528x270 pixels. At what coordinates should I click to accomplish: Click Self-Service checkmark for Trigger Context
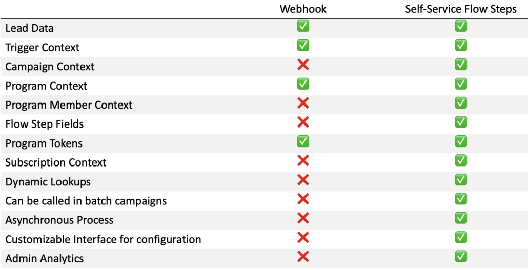click(x=461, y=46)
